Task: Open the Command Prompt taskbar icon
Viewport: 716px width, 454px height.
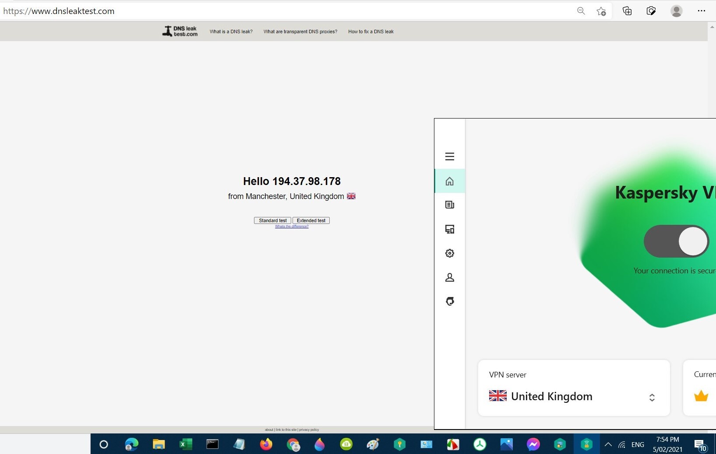Action: [x=212, y=444]
